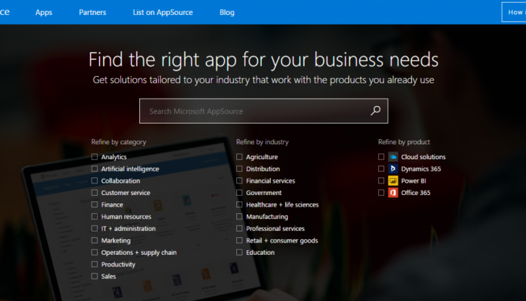Image resolution: width=526 pixels, height=301 pixels.
Task: Check Retail + consumer goods checkbox
Action: [x=239, y=240]
